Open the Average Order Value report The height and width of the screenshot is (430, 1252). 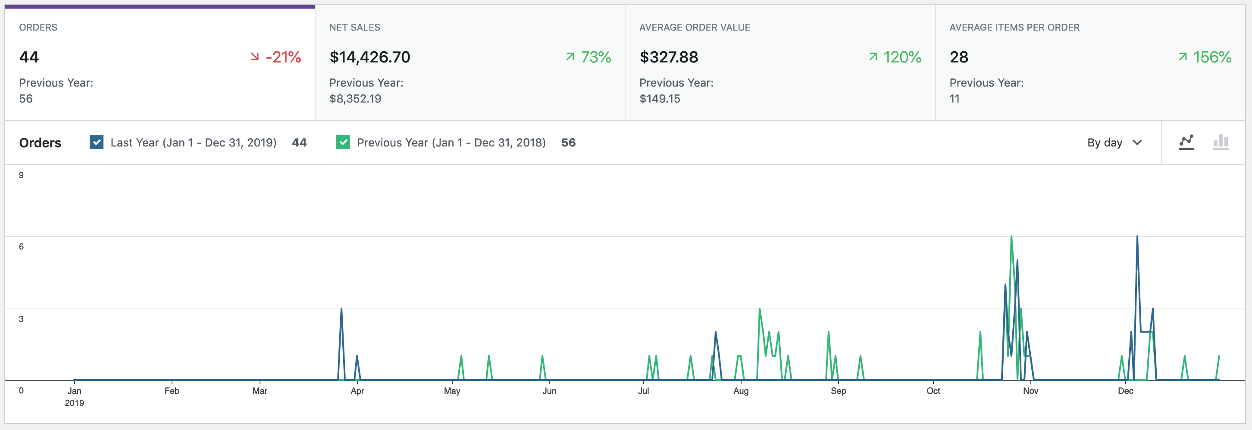pyautogui.click(x=779, y=61)
